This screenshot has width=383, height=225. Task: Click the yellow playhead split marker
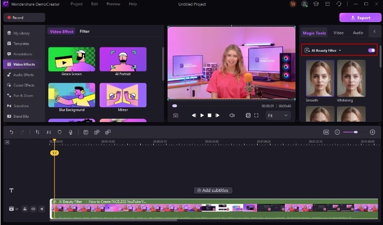(x=55, y=153)
